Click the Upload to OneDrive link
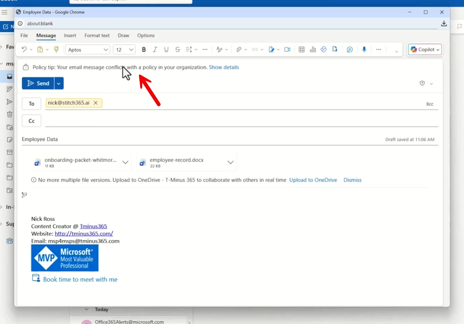The width and height of the screenshot is (464, 324). coord(313,180)
